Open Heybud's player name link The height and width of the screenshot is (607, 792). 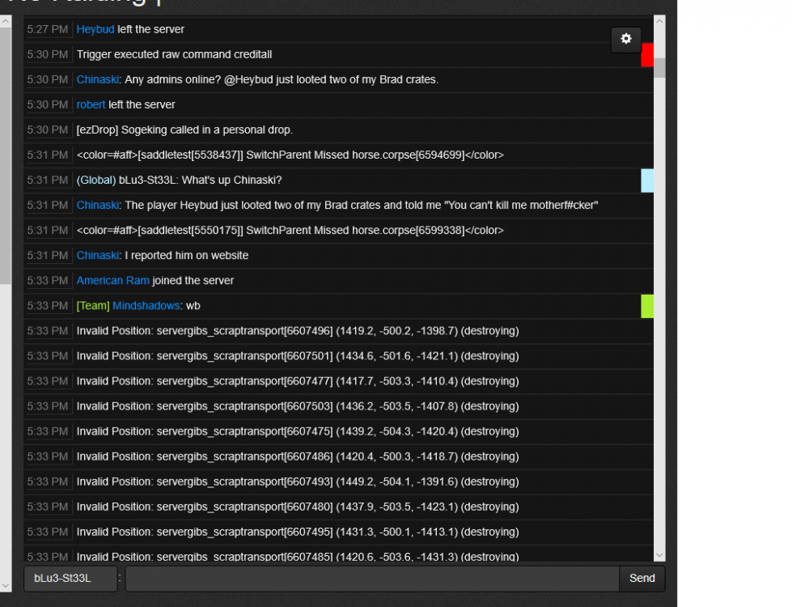tap(95, 29)
